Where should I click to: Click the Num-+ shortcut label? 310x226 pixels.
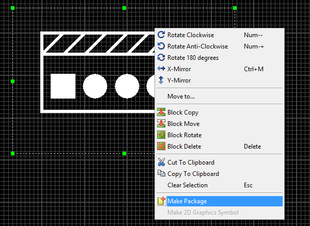(254, 46)
